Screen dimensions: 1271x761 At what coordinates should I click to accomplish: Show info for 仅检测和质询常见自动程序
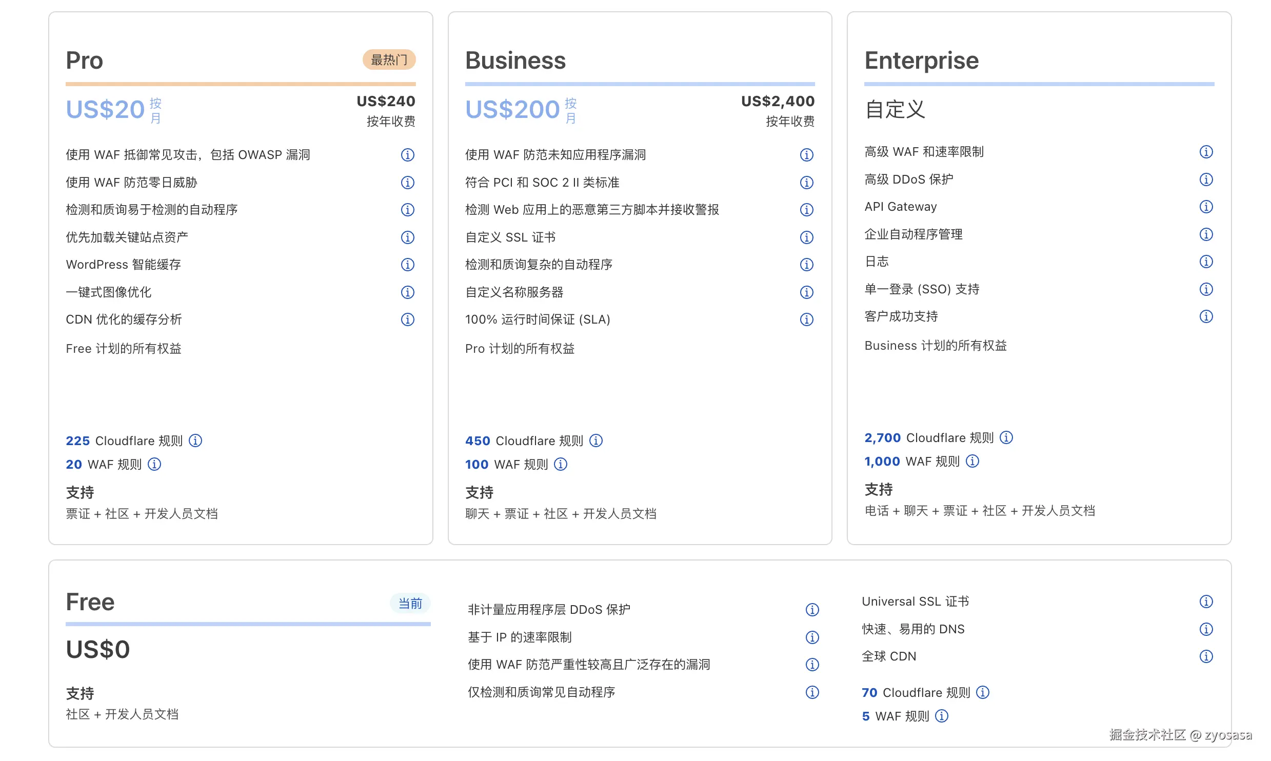(x=812, y=692)
